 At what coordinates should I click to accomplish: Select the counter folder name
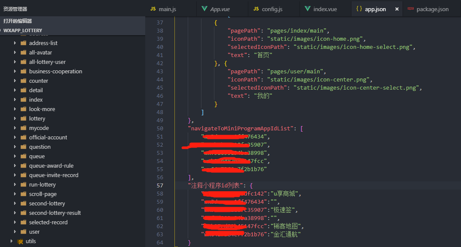click(39, 81)
